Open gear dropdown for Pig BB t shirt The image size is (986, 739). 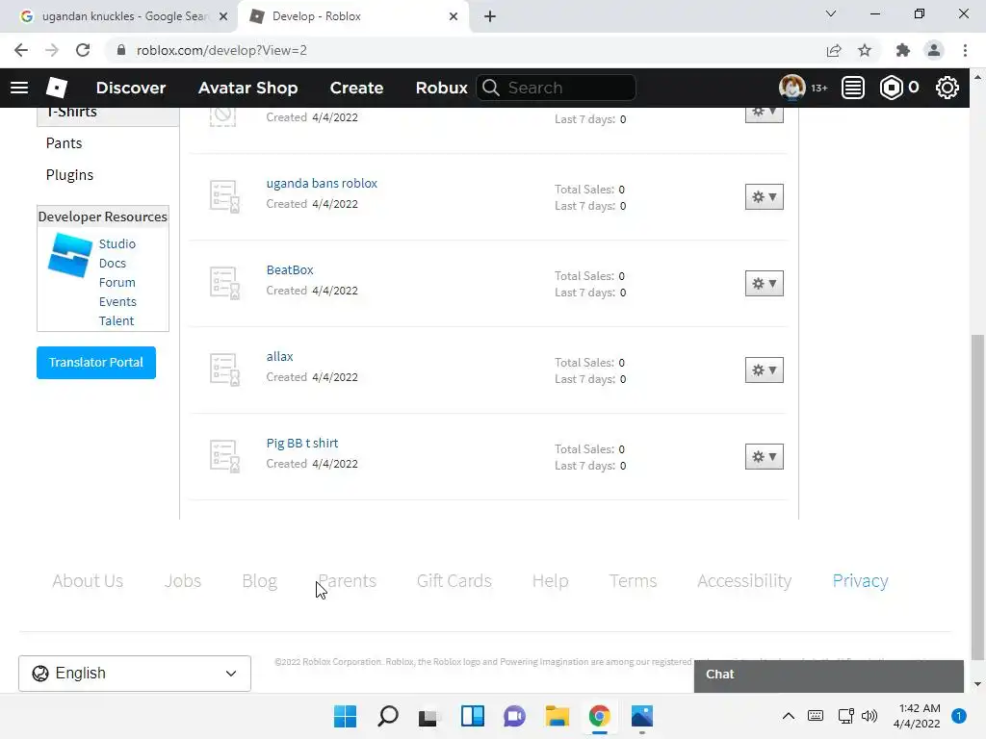coord(764,457)
